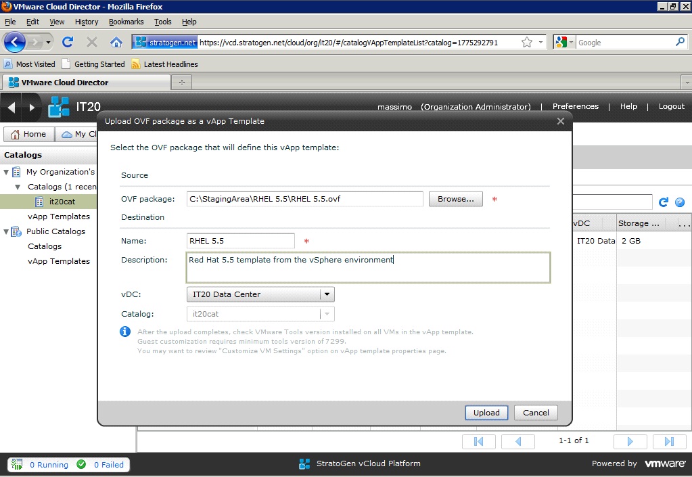Open the File menu
The image size is (692, 477).
[x=10, y=22]
